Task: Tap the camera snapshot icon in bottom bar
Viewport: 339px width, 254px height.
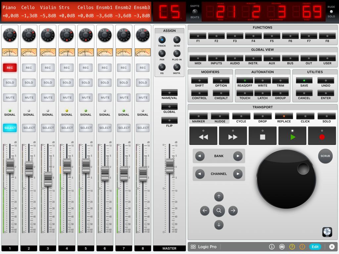Action: [282, 247]
